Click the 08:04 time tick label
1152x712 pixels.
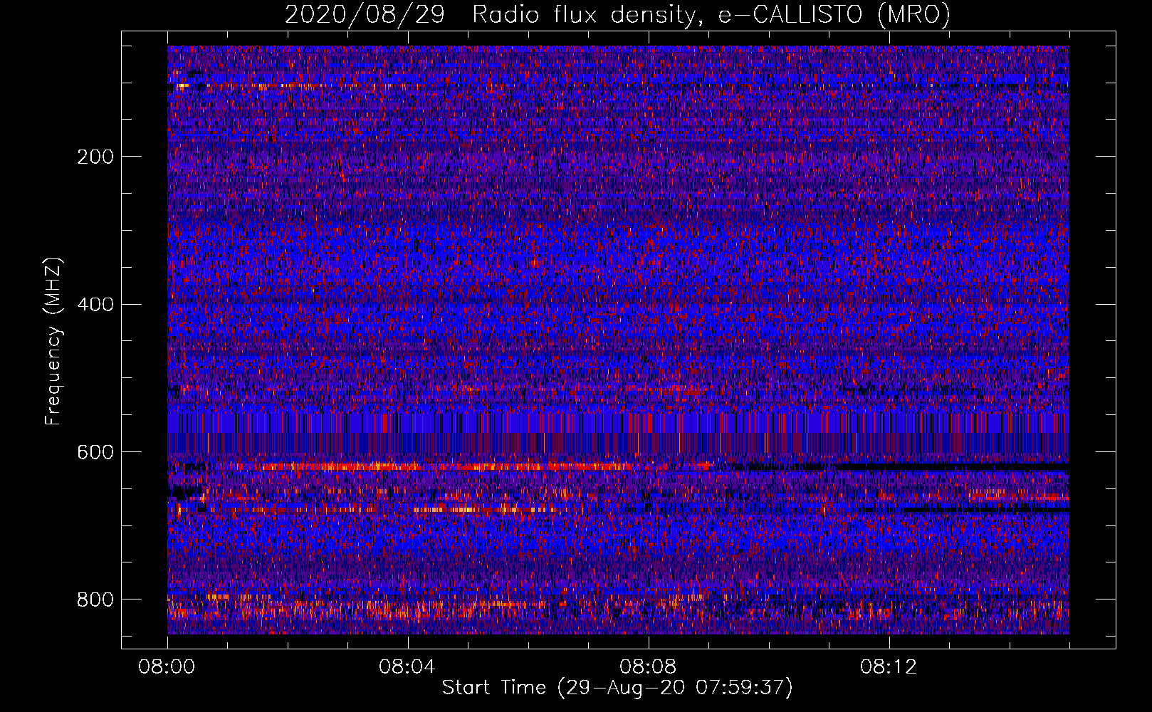click(x=407, y=667)
